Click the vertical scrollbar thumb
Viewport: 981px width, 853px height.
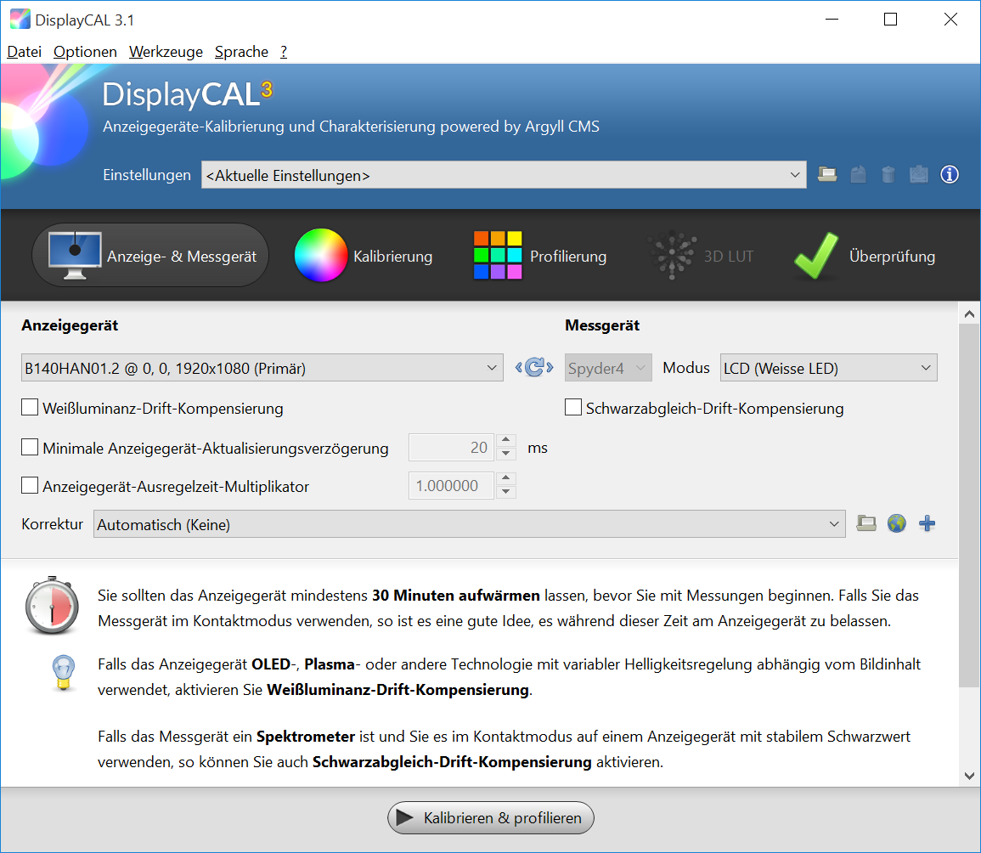[969, 505]
